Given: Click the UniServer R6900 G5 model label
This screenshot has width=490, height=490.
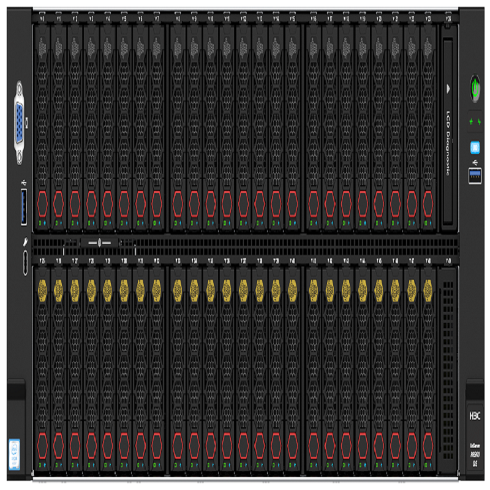Looking at the screenshot, I should [x=475, y=454].
